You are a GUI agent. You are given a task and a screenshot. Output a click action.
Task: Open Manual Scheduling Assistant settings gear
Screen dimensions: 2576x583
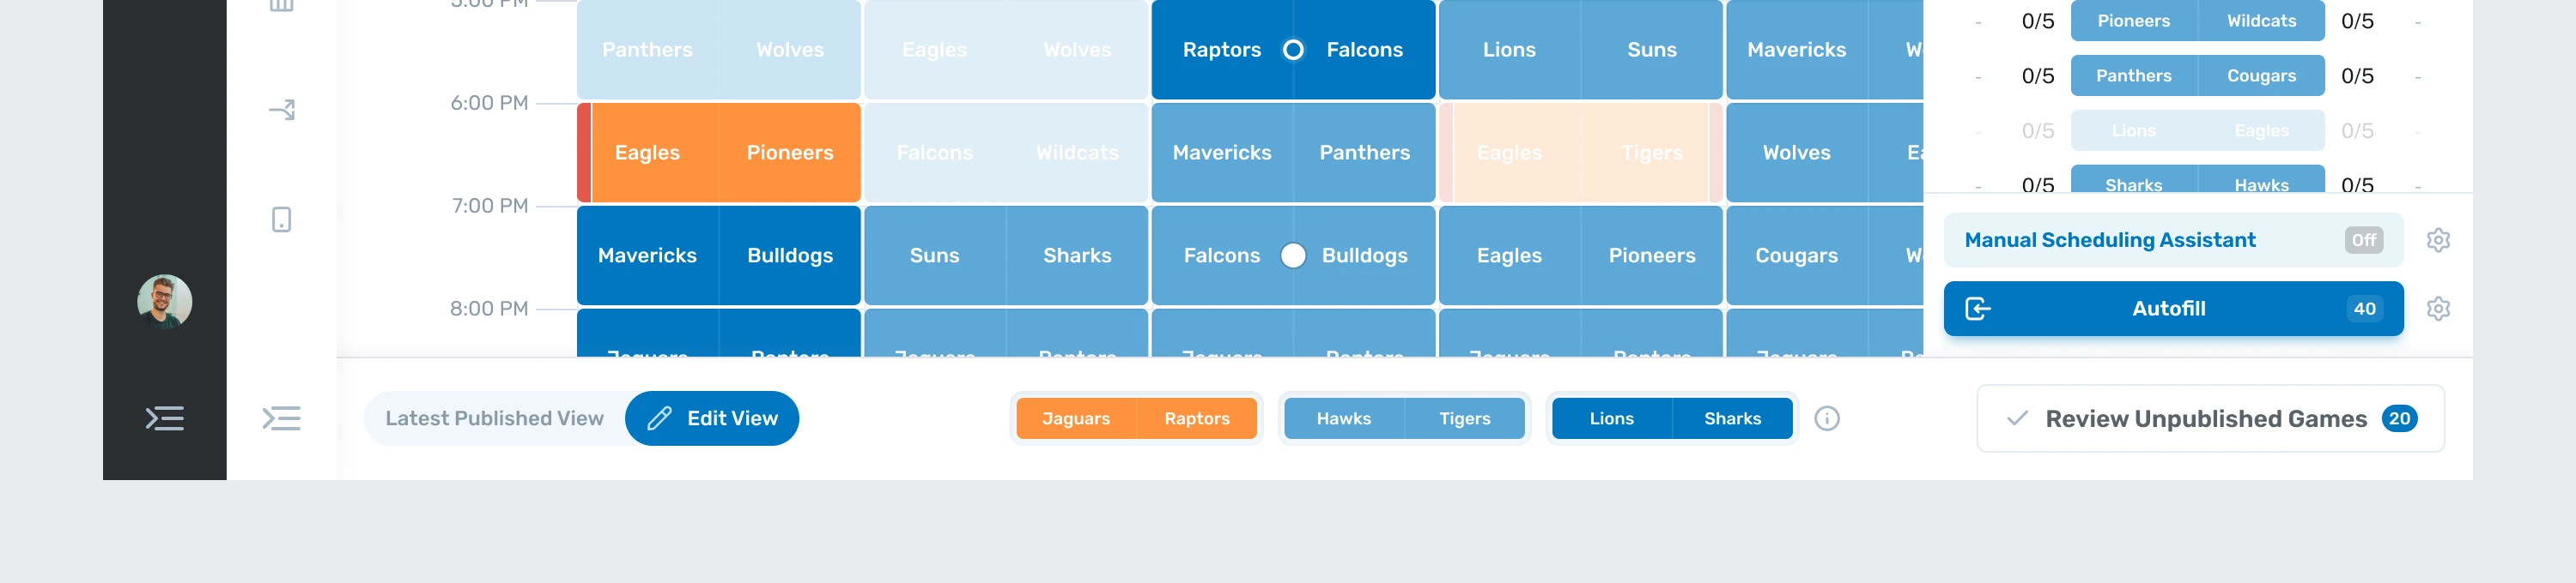pyautogui.click(x=2438, y=241)
